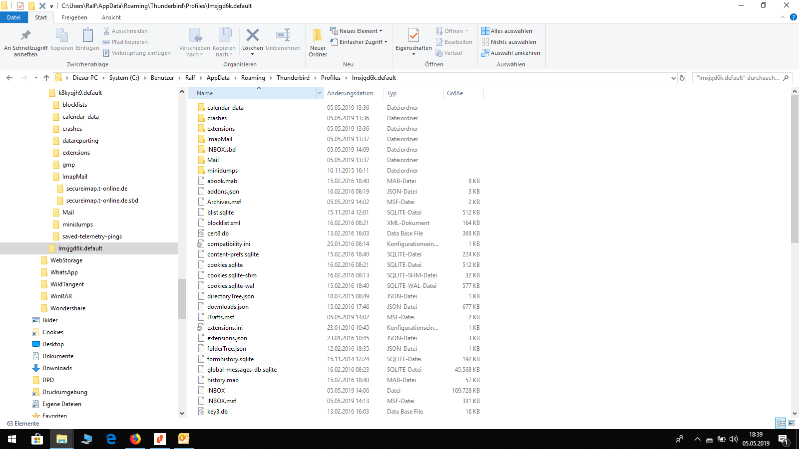Open Name column filter dropdown
799x449 pixels.
[320, 93]
